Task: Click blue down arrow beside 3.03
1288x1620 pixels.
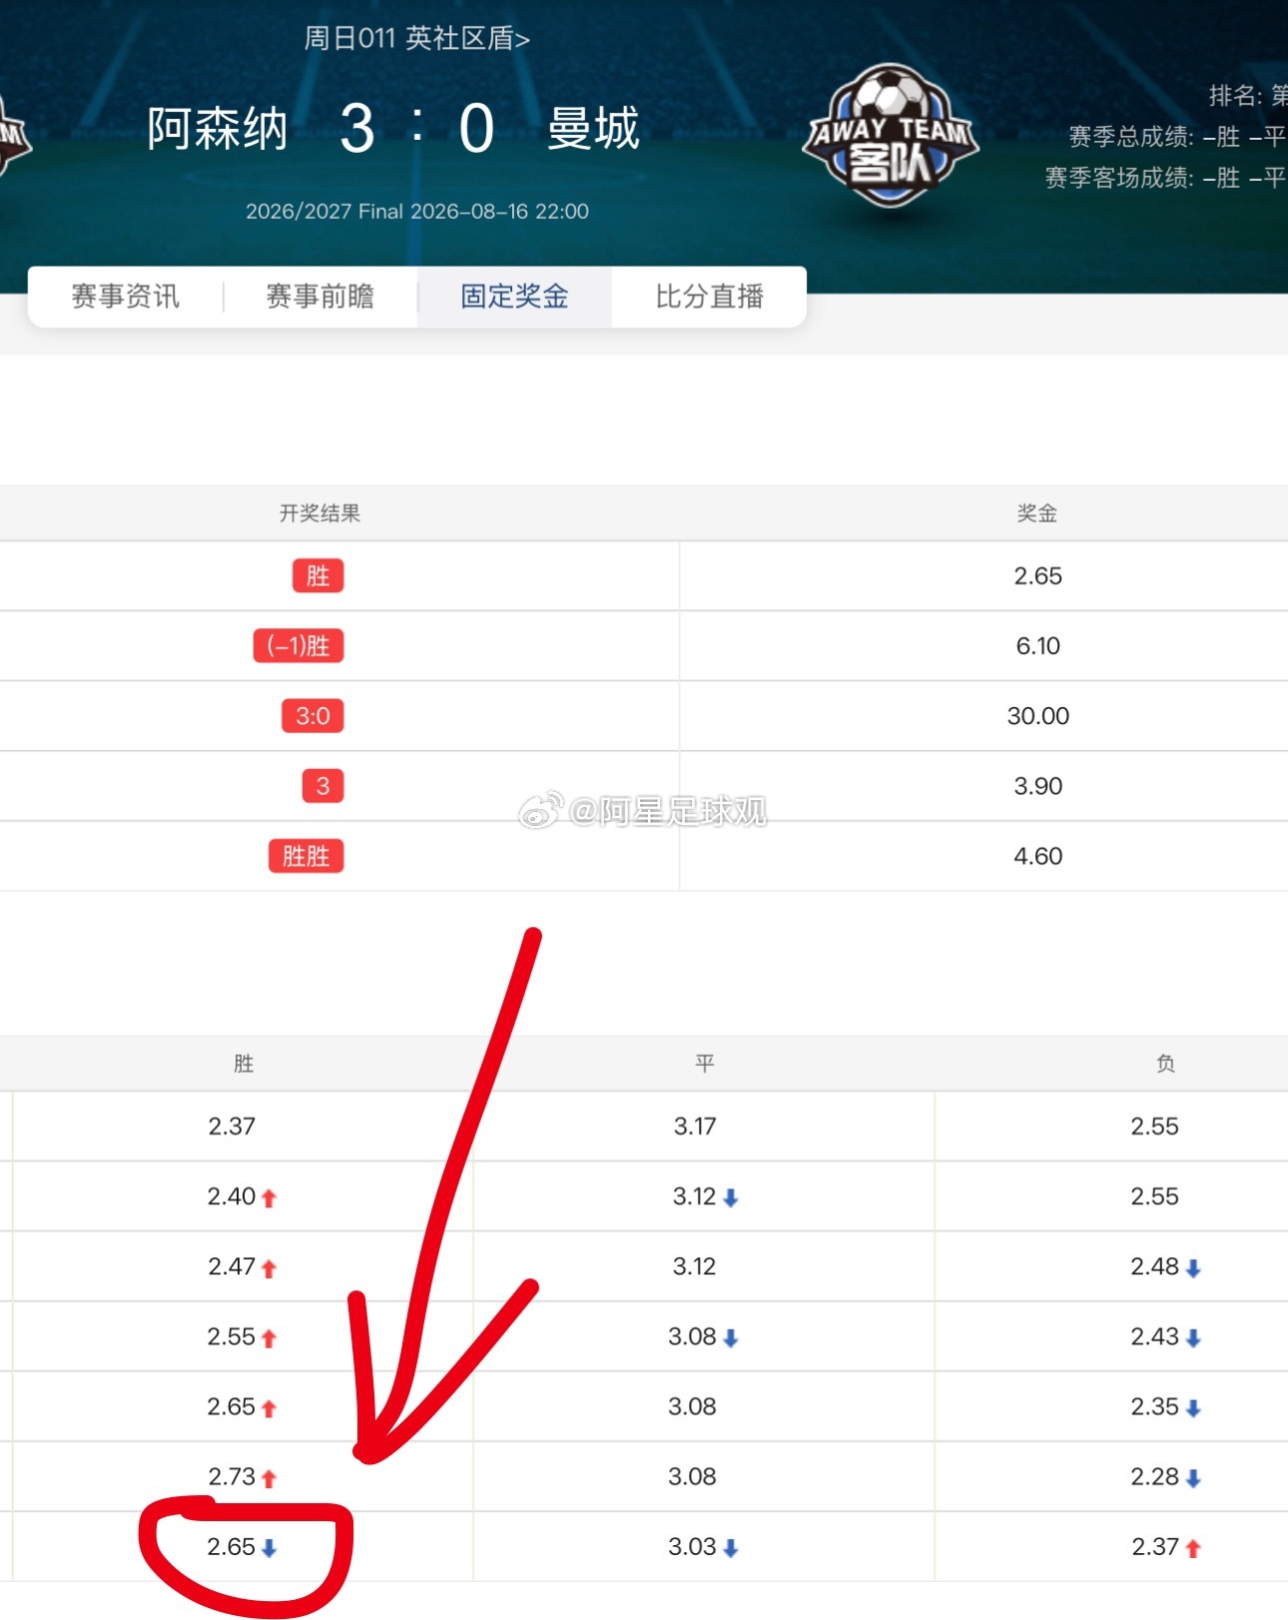Action: [x=731, y=1548]
